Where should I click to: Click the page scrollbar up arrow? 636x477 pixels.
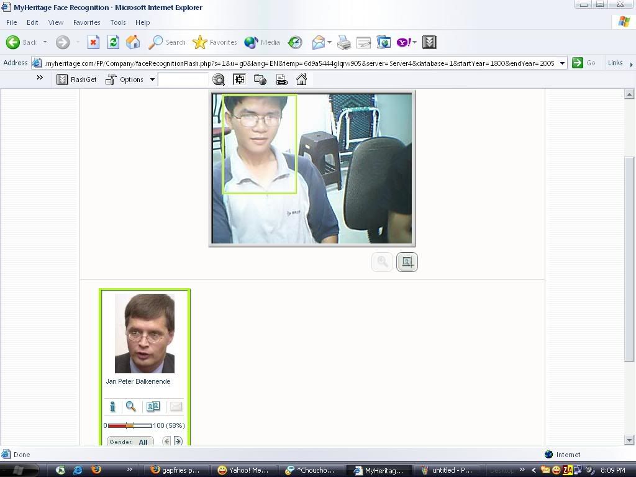click(629, 94)
